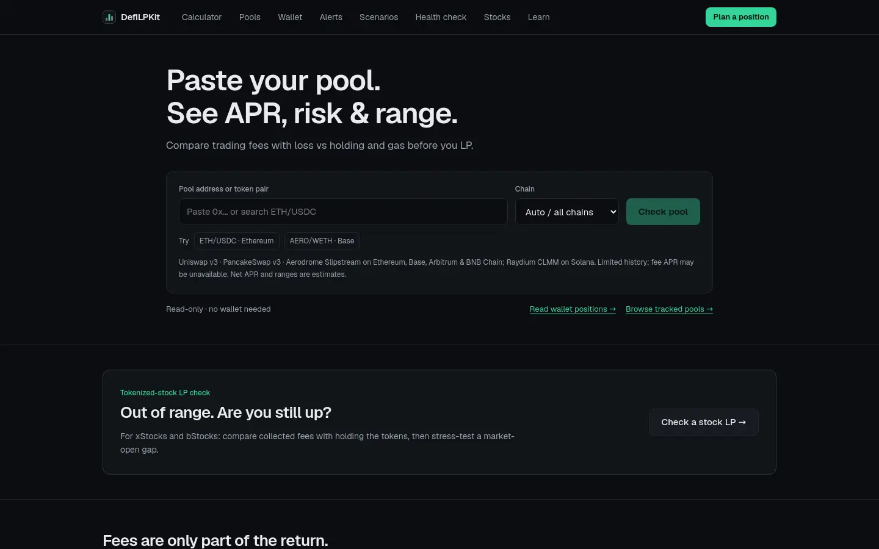The height and width of the screenshot is (549, 879).
Task: Try the AERO/WETH · Base example chip
Action: point(322,241)
